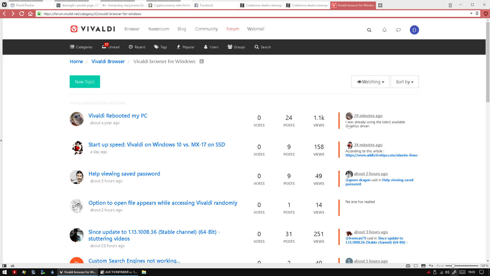490x276 pixels.
Task: Open forum search magnifier in header
Action: point(369,30)
